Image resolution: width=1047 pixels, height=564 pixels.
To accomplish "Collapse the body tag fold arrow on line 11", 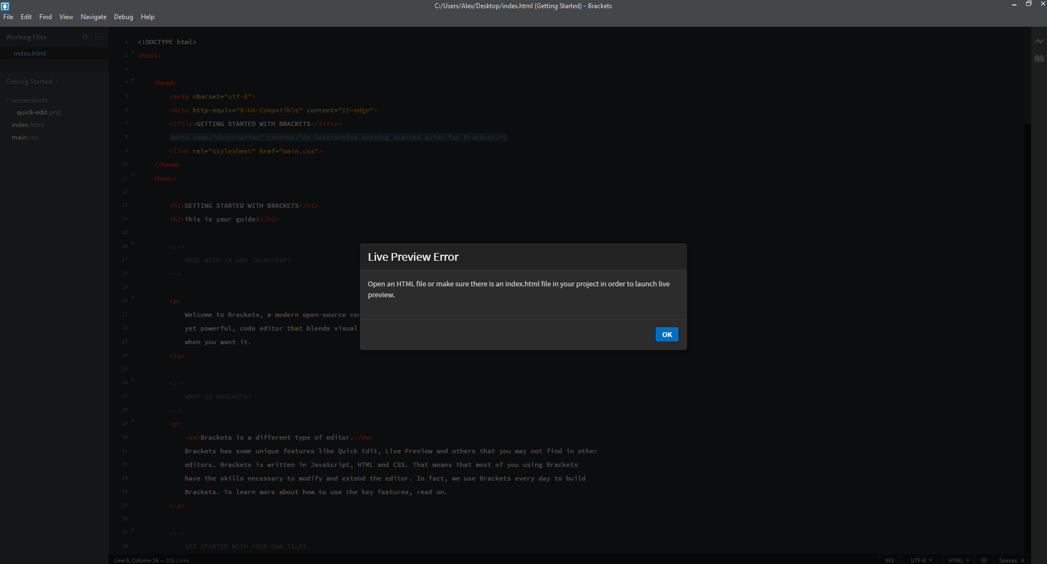I will click(132, 176).
